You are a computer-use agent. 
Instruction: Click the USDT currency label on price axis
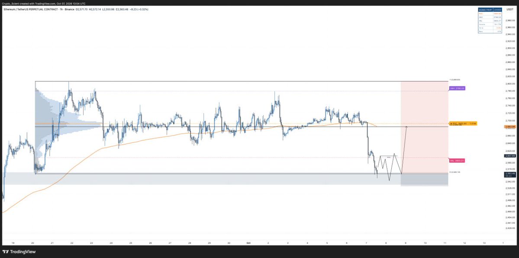[509, 9]
